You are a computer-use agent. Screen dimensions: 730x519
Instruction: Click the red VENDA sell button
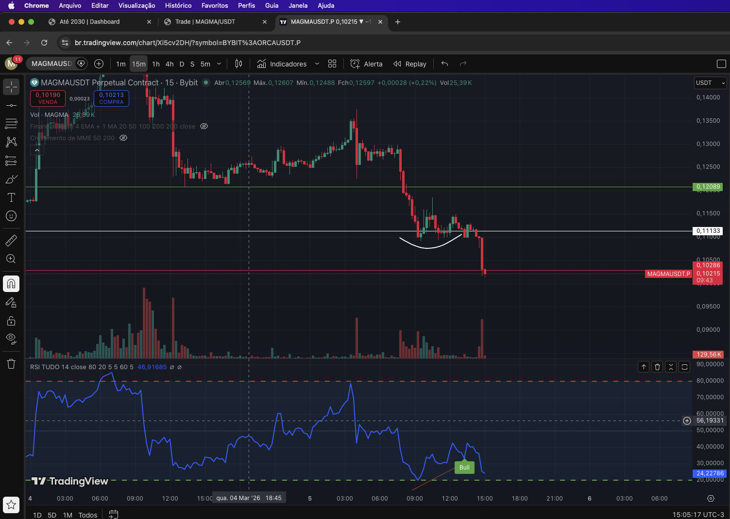pyautogui.click(x=48, y=98)
